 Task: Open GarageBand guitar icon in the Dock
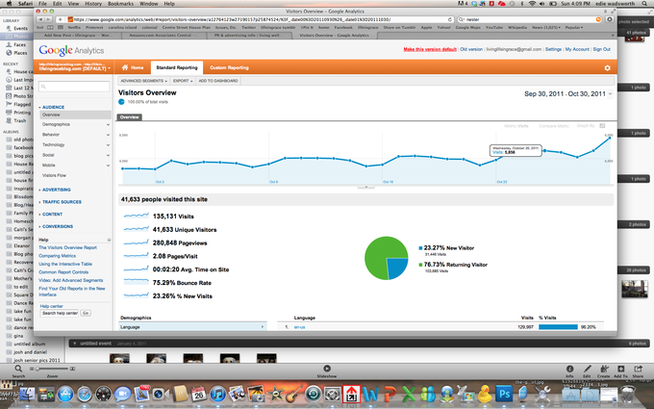point(294,394)
